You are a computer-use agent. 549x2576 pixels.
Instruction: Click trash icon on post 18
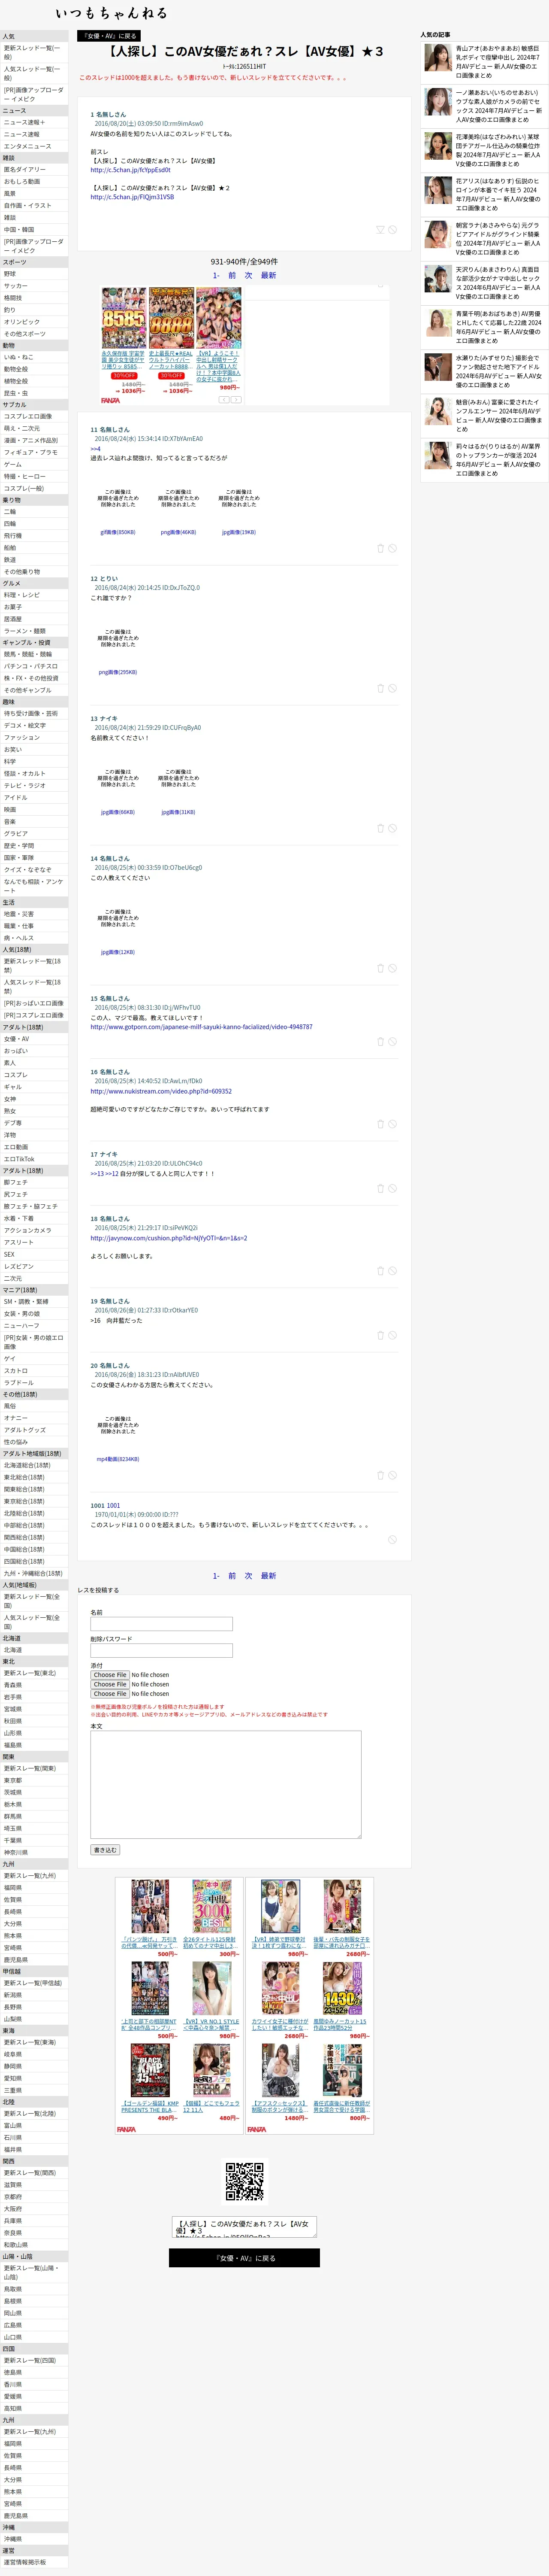(380, 1271)
